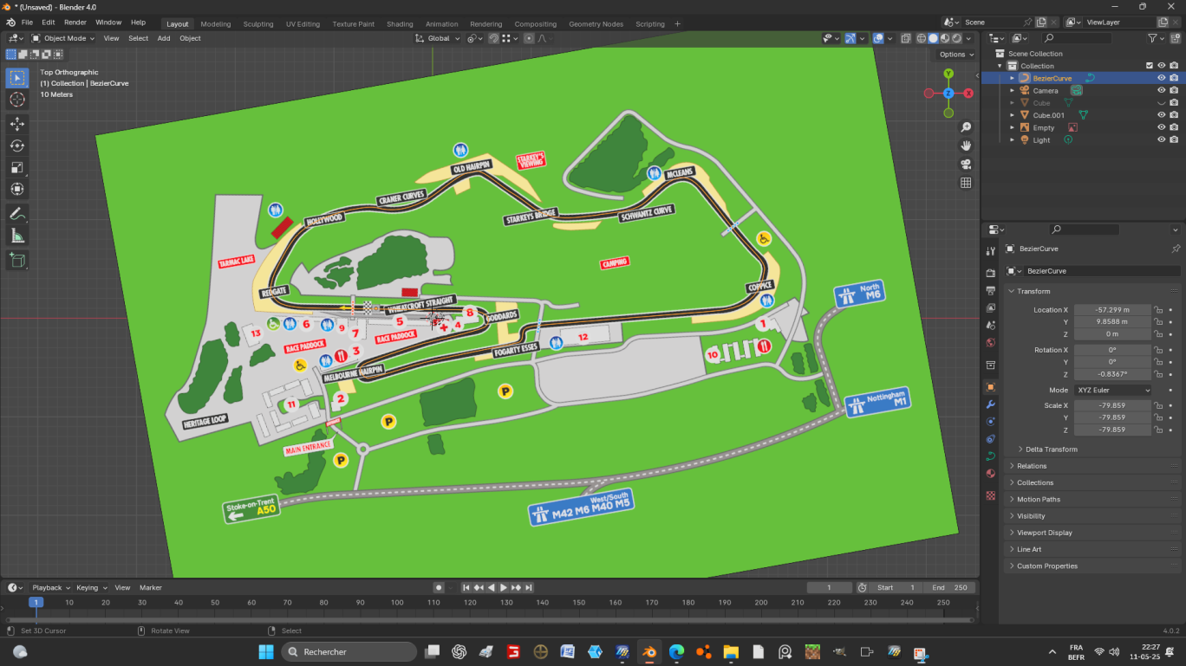Hide BezierCurve in viewport via eye icon
The image size is (1186, 666).
click(1161, 78)
